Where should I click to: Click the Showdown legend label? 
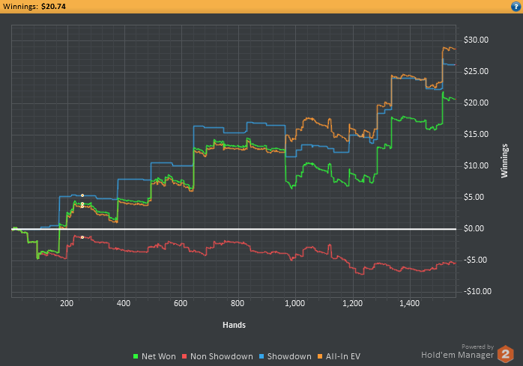click(x=289, y=356)
